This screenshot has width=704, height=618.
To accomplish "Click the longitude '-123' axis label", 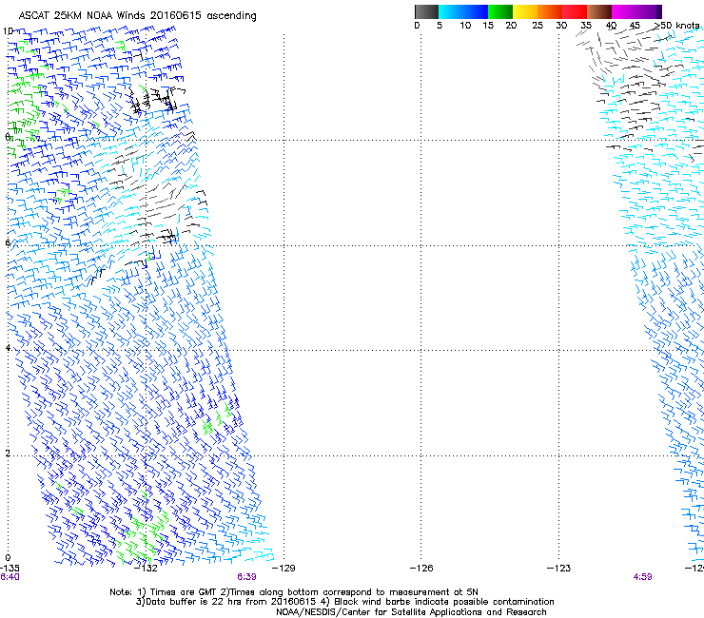I will pyautogui.click(x=559, y=569).
